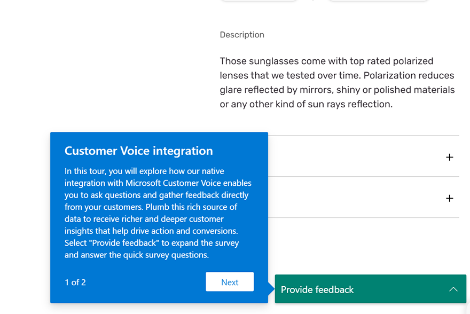The width and height of the screenshot is (470, 314).
Task: Expand the Provide feedback survey bar
Action: [x=370, y=289]
